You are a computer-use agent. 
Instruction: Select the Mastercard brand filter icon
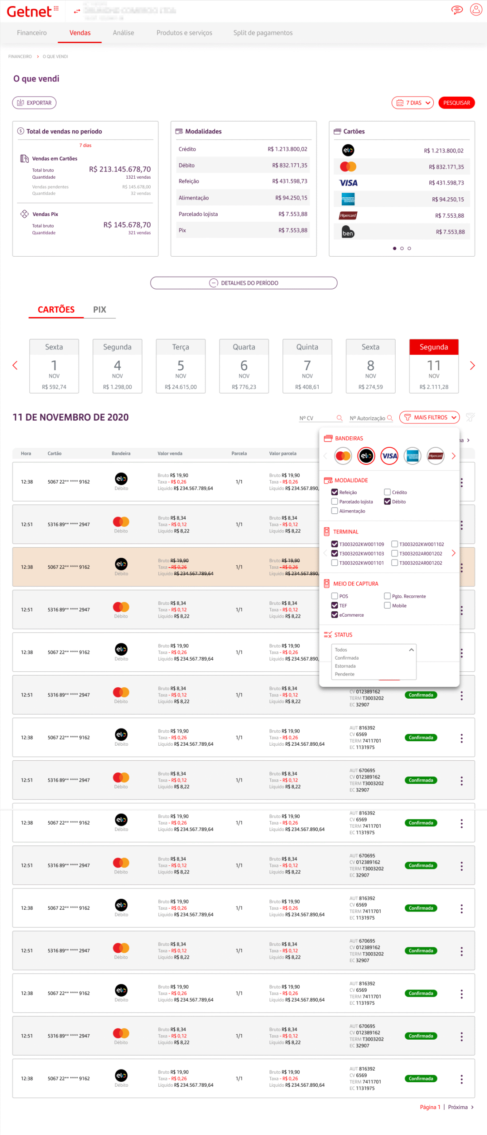click(343, 455)
